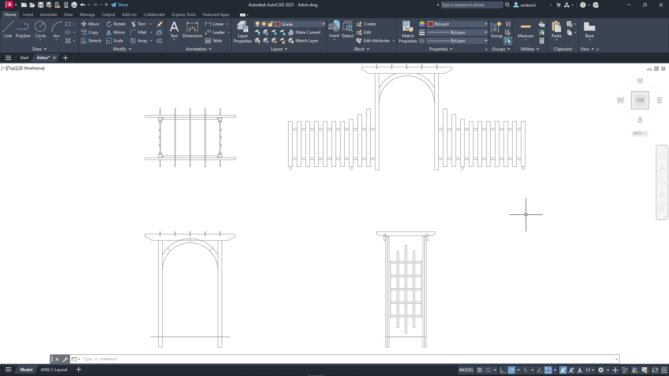This screenshot has width=669, height=376.
Task: Switch to the Annotate ribbon tab
Action: [x=48, y=15]
